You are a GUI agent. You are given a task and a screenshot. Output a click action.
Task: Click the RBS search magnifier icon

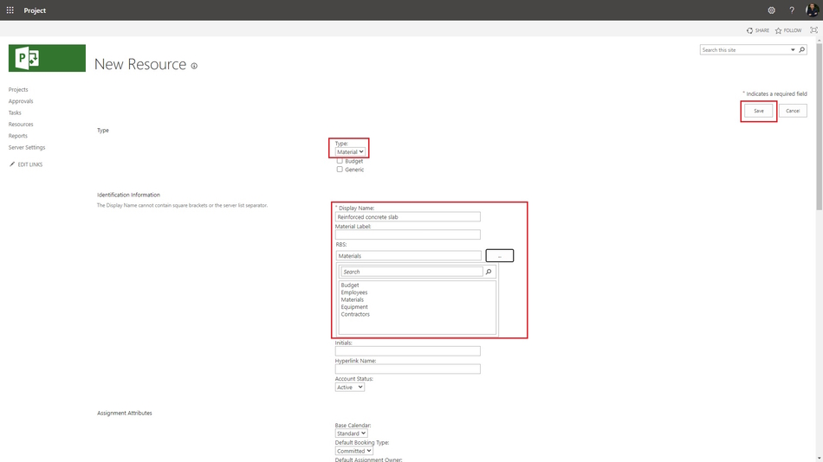coord(489,272)
